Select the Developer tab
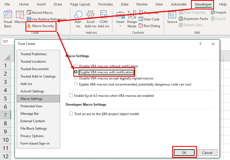 click(203, 4)
